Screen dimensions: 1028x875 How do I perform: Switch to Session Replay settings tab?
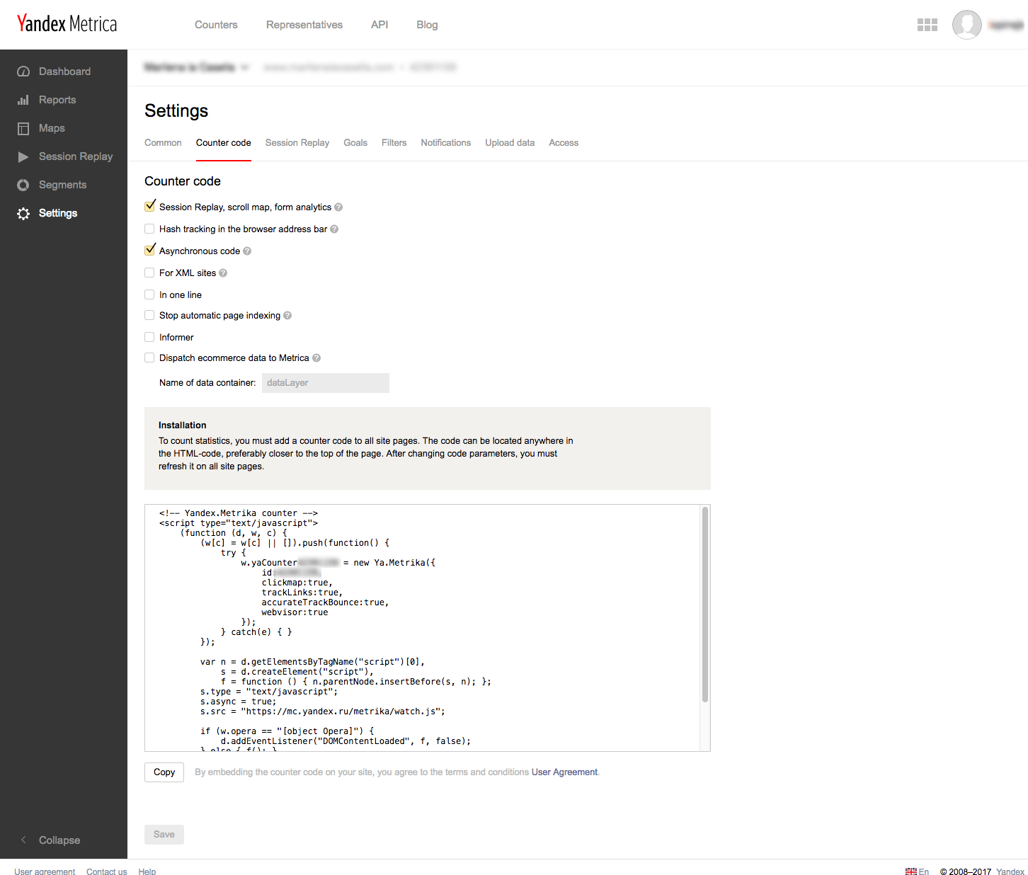click(x=297, y=143)
